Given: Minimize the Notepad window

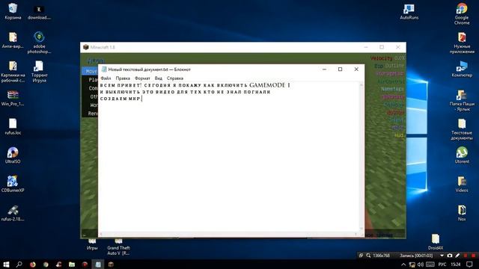Looking at the screenshot, I should (x=324, y=69).
